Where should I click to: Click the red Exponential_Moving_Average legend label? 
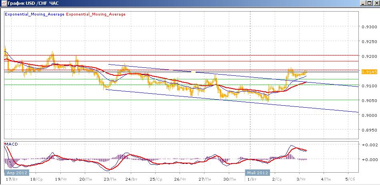point(96,14)
